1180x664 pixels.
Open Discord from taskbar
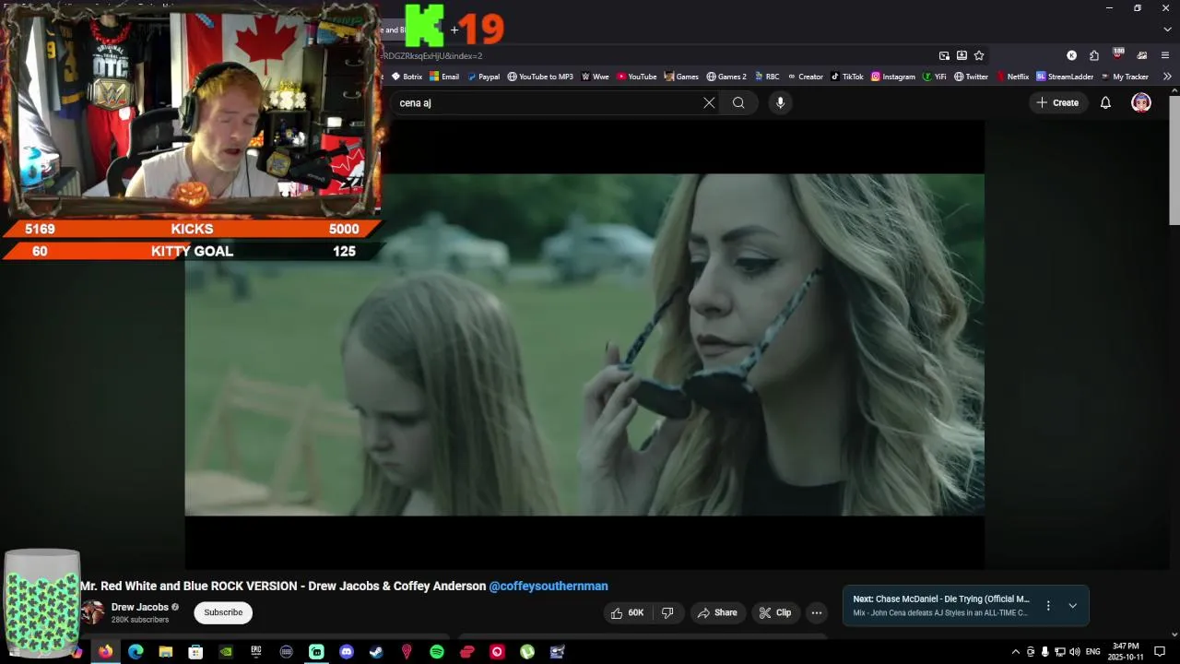(x=347, y=652)
